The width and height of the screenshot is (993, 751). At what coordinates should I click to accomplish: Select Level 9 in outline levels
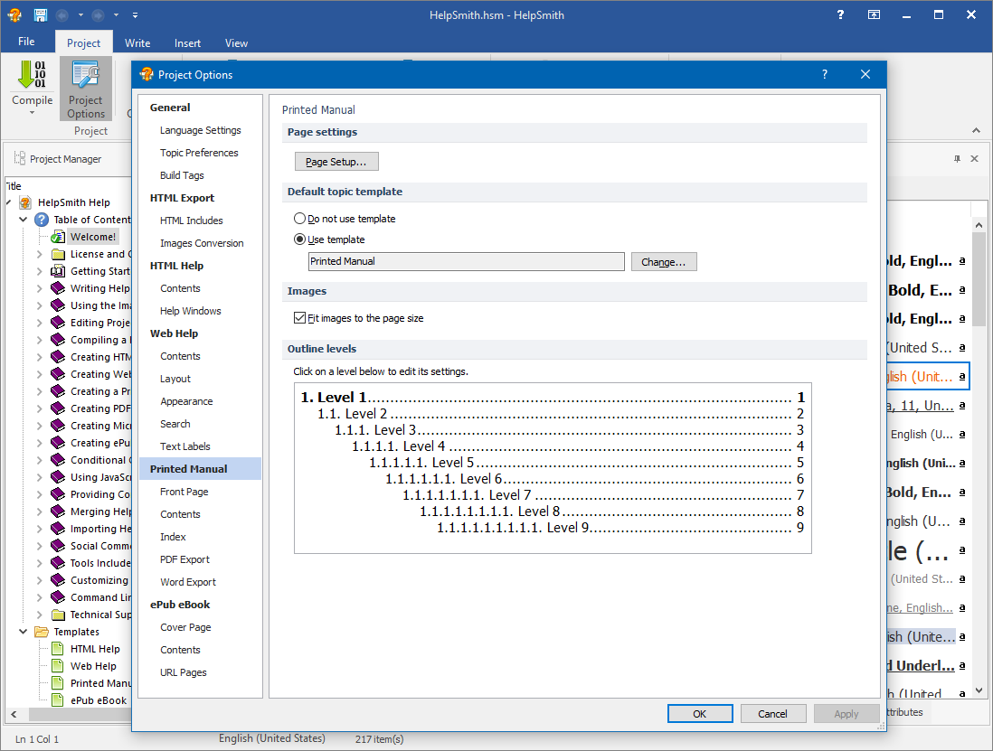pos(620,528)
